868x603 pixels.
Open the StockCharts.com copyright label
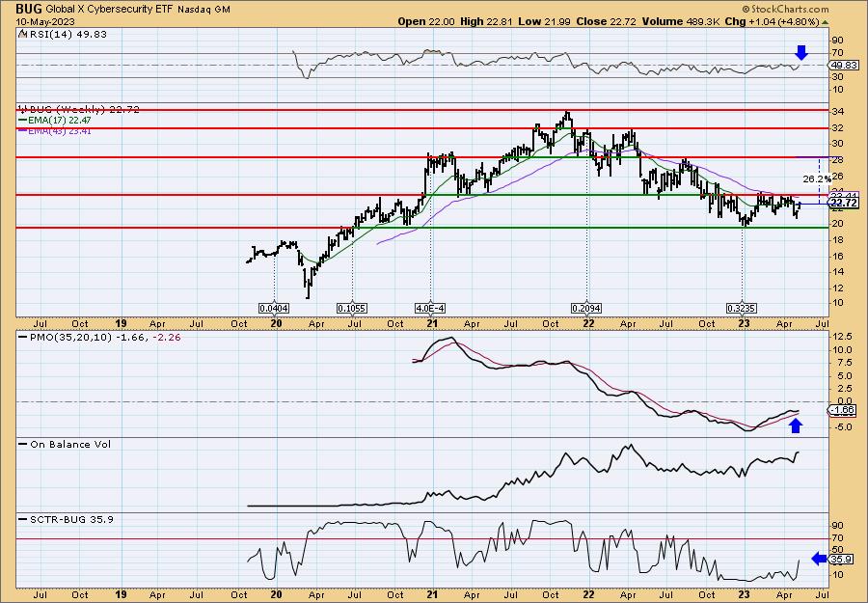785,9
